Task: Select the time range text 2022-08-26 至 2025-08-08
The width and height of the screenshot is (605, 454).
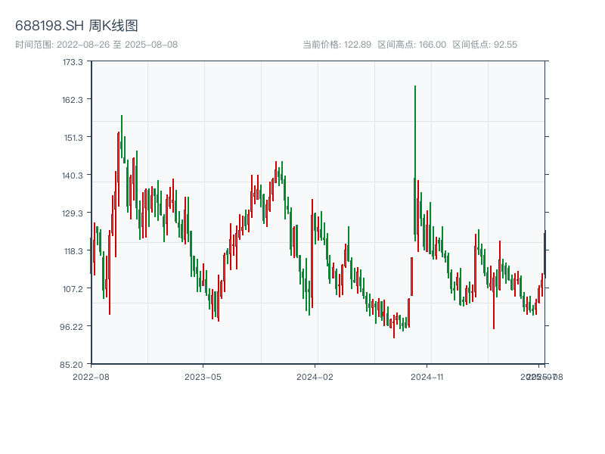Action: (x=97, y=45)
